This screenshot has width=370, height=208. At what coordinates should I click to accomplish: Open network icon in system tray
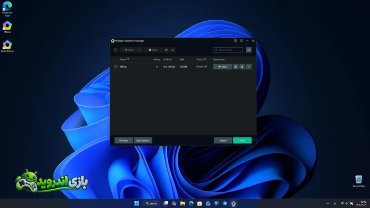[342, 203]
